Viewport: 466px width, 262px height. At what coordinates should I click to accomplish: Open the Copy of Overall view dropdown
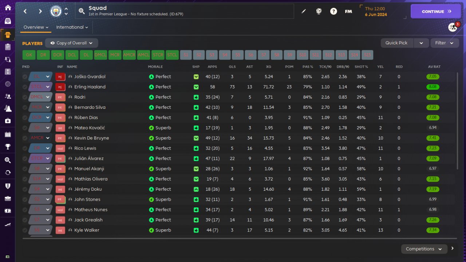[72, 43]
